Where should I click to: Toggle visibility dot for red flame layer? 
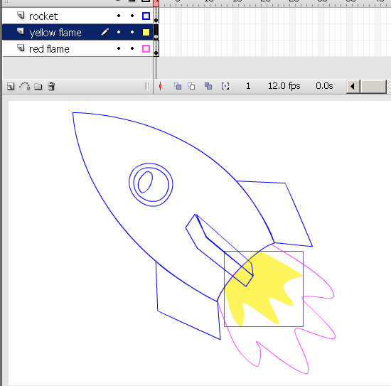[x=119, y=48]
